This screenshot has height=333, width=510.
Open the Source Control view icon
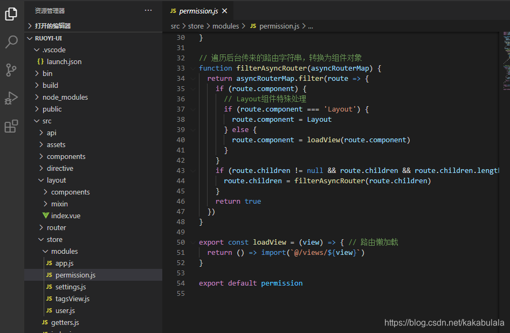coord(11,70)
